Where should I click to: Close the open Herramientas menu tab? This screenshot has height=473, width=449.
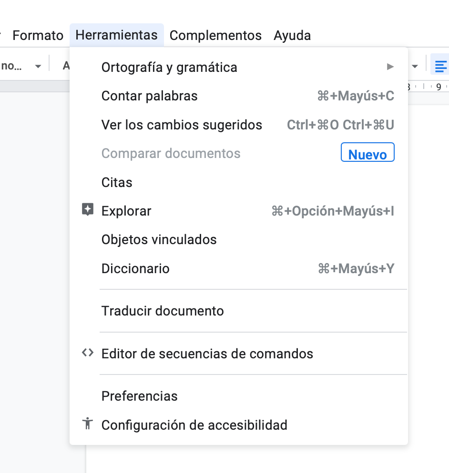(116, 35)
